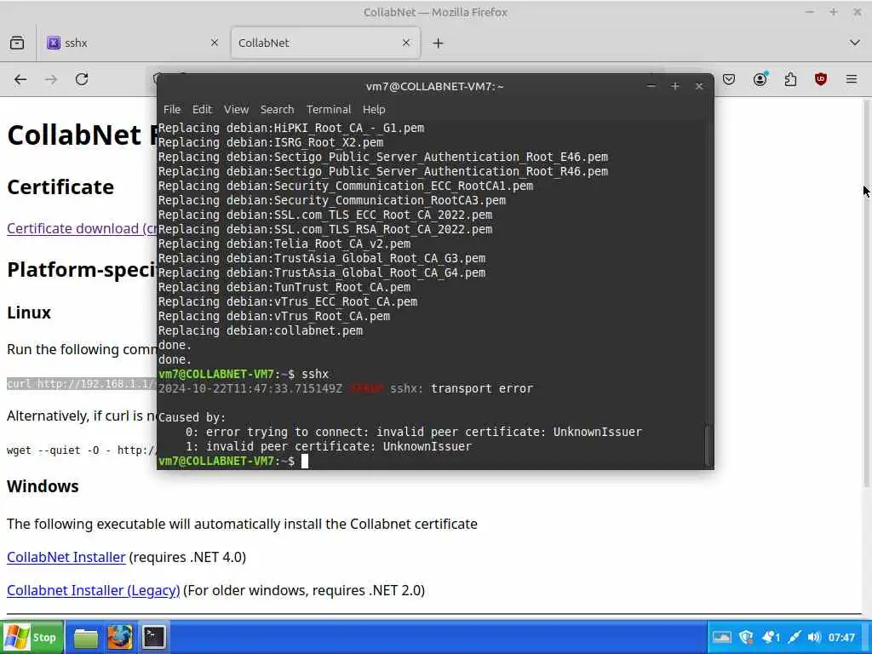This screenshot has height=654, width=872.
Task: Click Firefox forward arrow button
Action: [x=51, y=79]
